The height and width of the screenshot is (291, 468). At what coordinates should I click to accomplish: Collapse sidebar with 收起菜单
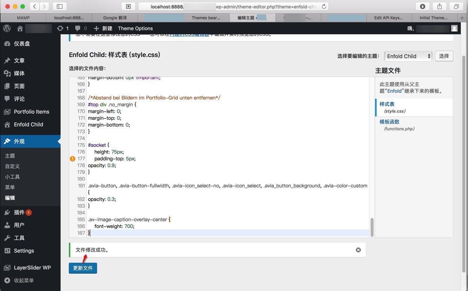30,280
